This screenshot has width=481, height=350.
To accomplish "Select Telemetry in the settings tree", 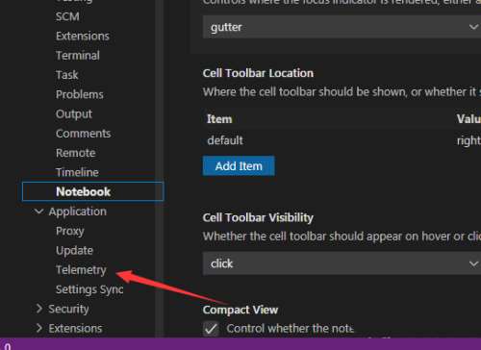I will 81,270.
